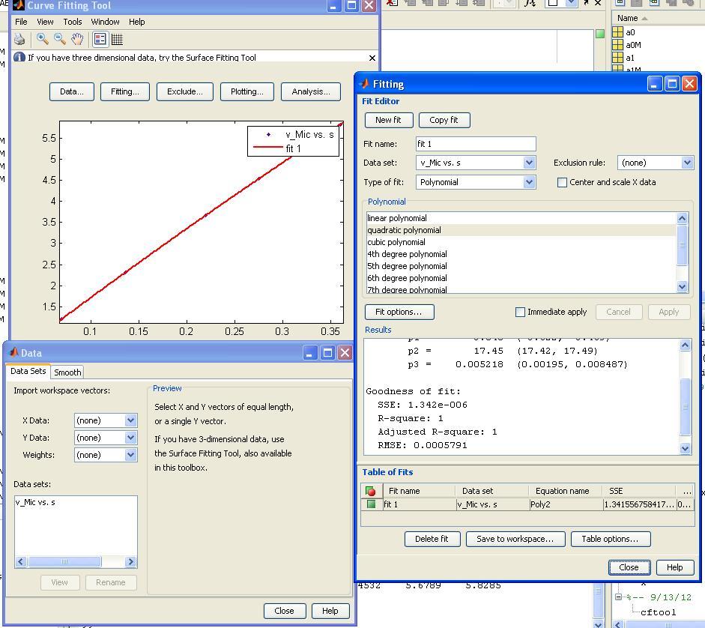The image size is (705, 628).
Task: Open the X Data dropdown
Action: [x=130, y=420]
